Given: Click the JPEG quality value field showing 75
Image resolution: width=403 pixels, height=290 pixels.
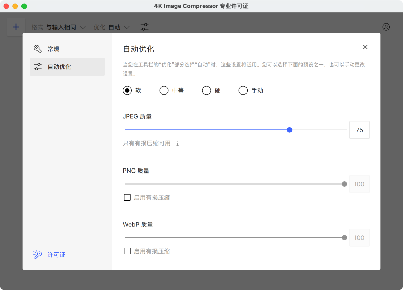Looking at the screenshot, I should tap(359, 130).
